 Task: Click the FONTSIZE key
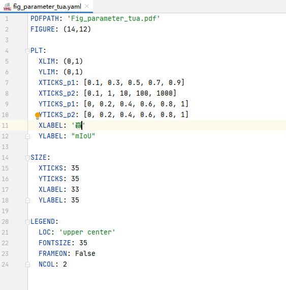[x=55, y=243]
